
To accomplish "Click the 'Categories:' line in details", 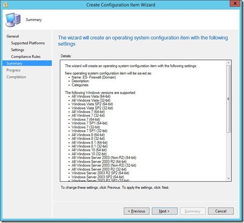I will (80, 85).
